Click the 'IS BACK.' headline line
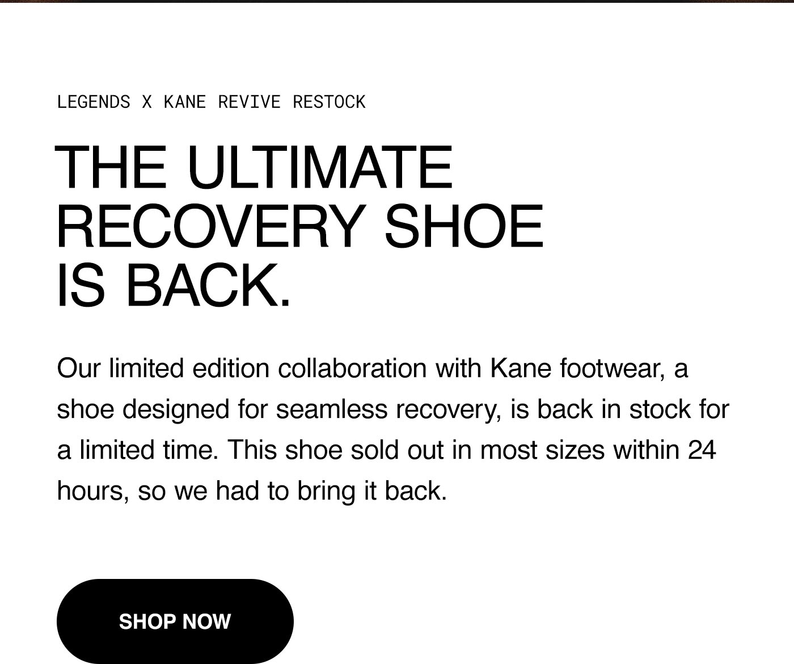This screenshot has height=664, width=794. pos(174,285)
